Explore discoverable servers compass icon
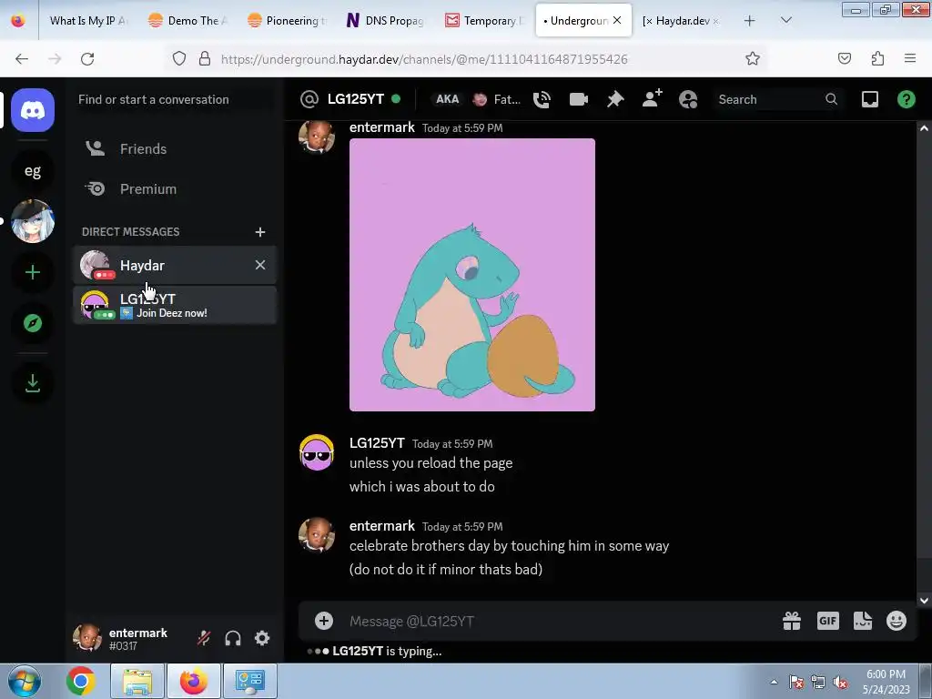This screenshot has width=932, height=699. [x=33, y=323]
